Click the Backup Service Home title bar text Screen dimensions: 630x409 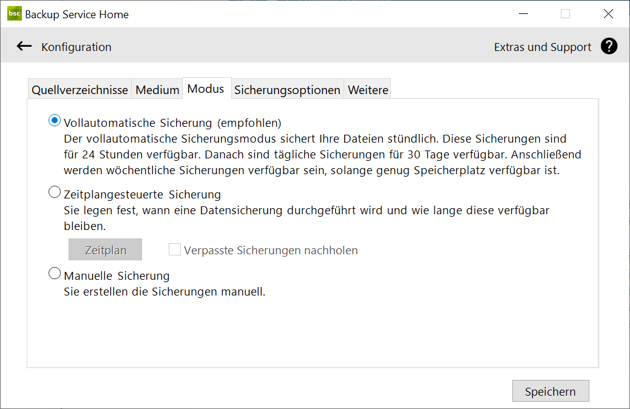[x=76, y=15]
